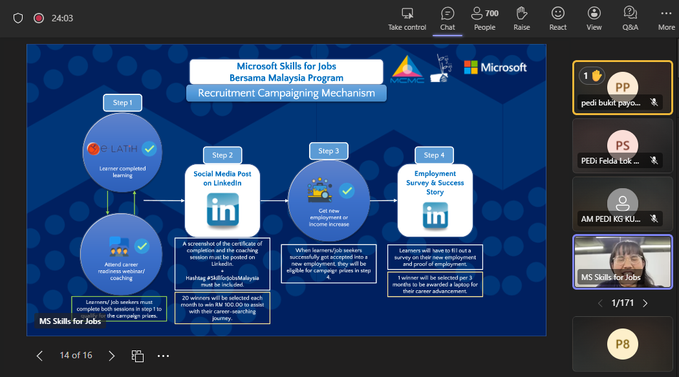Open the Chat panel
Viewport: 679px width, 377px height.
point(447,18)
